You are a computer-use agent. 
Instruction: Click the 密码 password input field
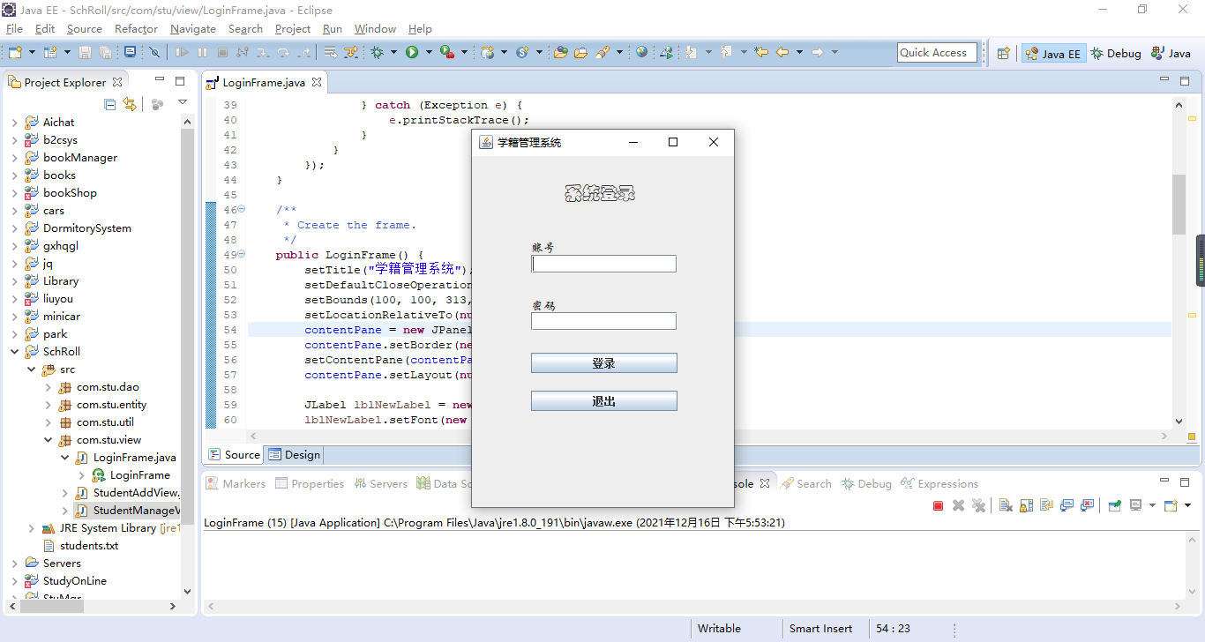coord(604,321)
